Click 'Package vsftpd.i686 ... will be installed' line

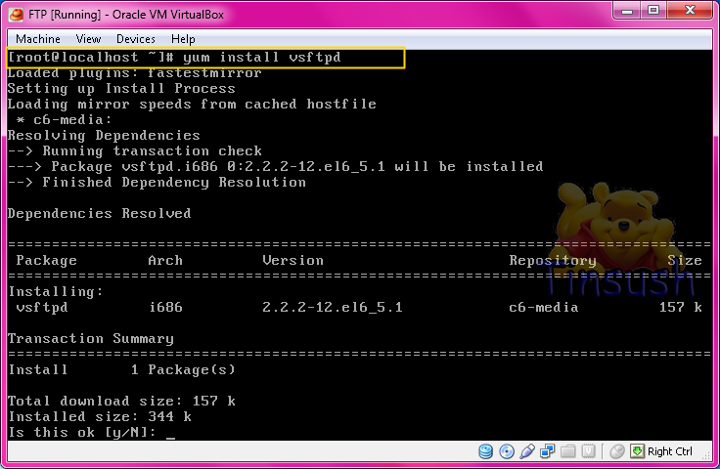click(275, 167)
